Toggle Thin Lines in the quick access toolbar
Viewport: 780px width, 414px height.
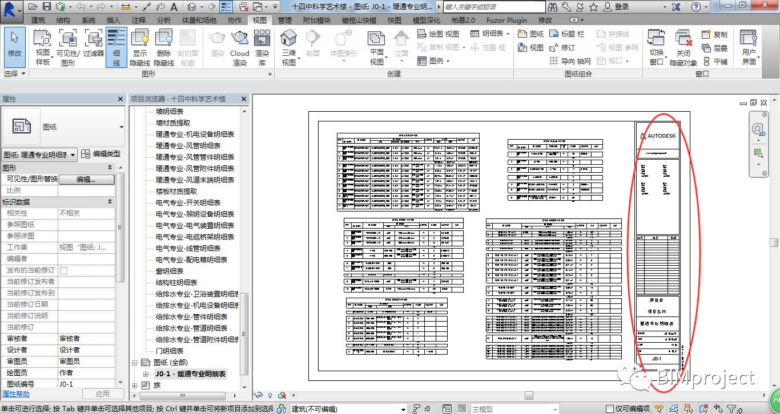click(x=227, y=7)
